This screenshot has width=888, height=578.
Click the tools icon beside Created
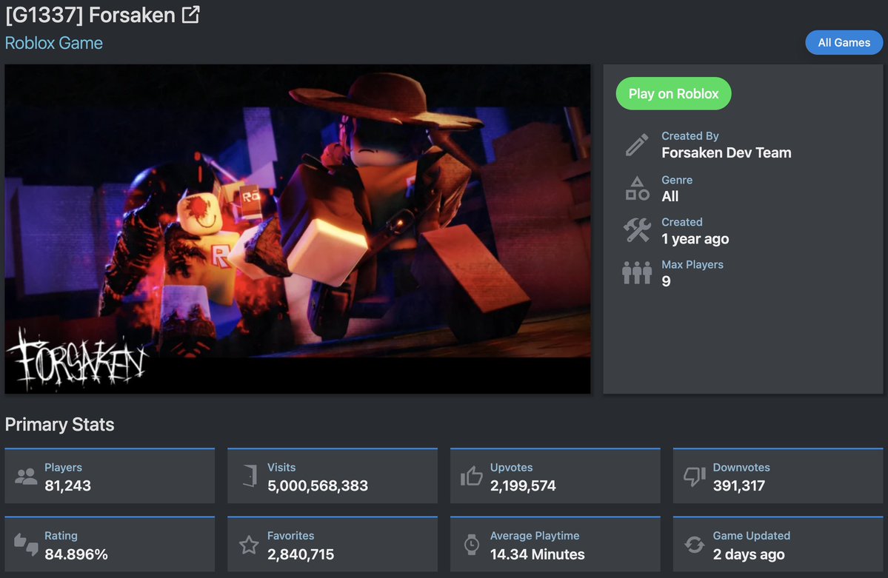637,231
